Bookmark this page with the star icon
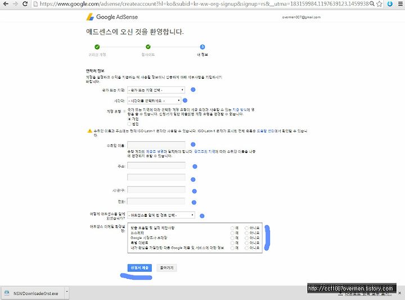 (x=379, y=4)
